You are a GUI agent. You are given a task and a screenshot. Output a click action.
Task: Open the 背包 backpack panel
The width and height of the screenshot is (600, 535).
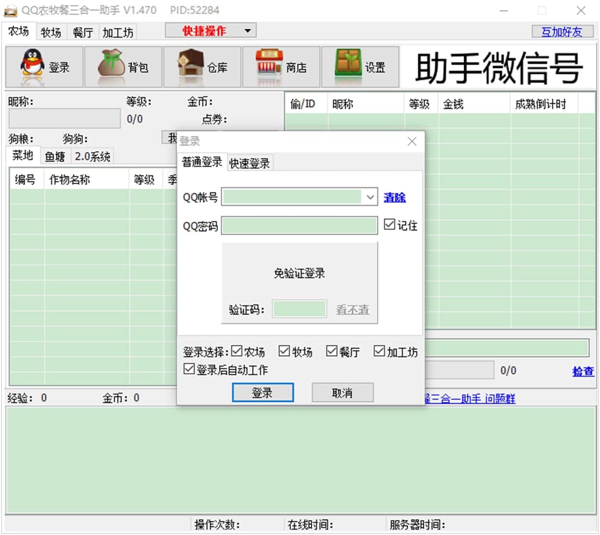pyautogui.click(x=123, y=65)
